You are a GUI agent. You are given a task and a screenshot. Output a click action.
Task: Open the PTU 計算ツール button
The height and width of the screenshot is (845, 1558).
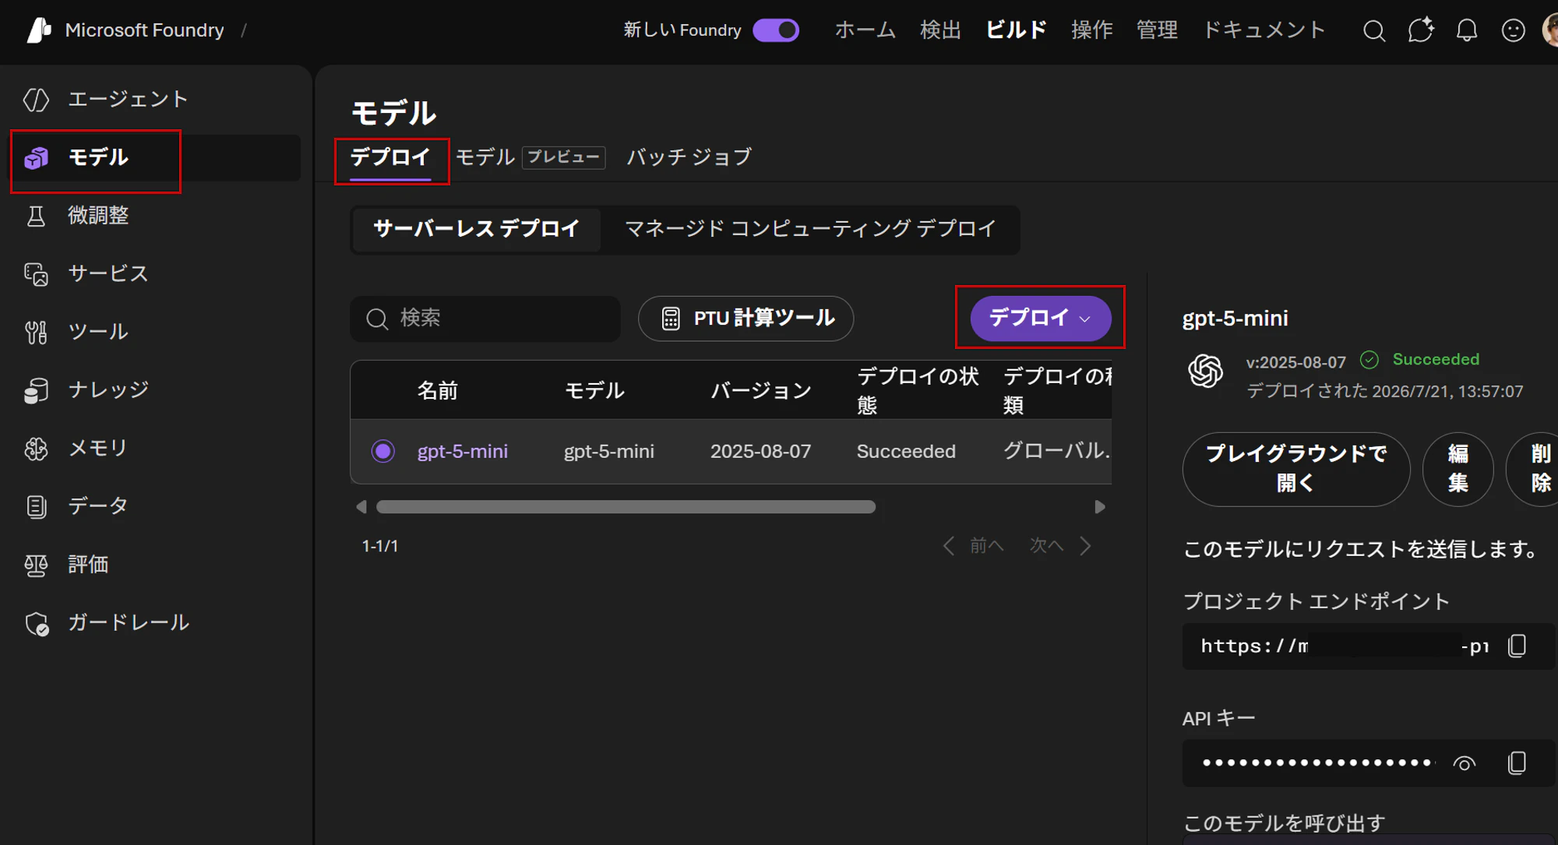pyautogui.click(x=746, y=319)
